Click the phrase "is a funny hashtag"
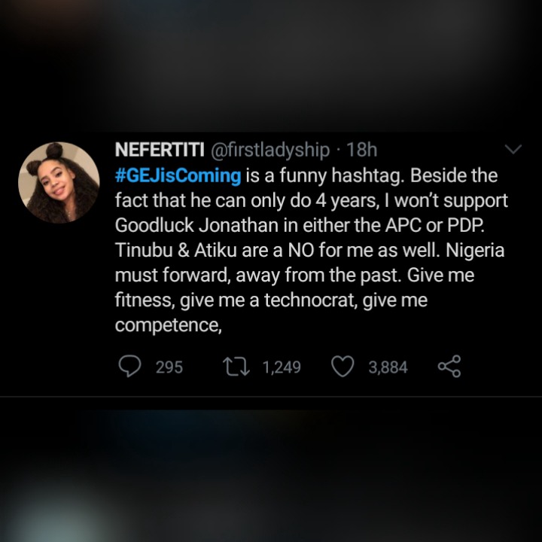The width and height of the screenshot is (542, 542). [x=321, y=176]
